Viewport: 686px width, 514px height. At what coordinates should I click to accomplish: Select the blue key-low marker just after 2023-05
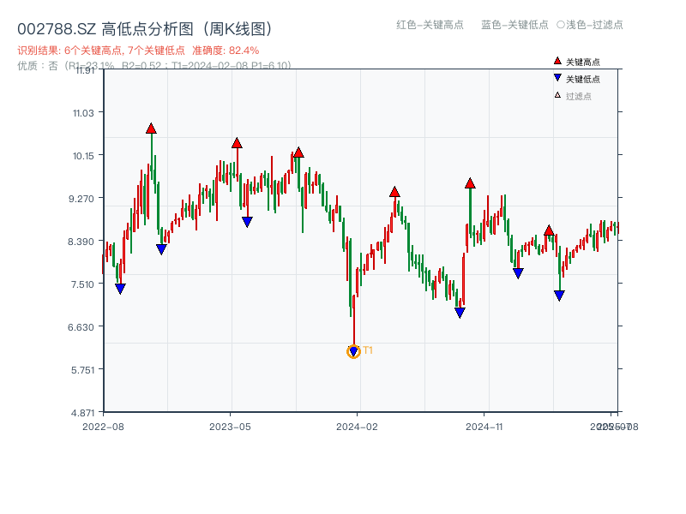coord(247,222)
